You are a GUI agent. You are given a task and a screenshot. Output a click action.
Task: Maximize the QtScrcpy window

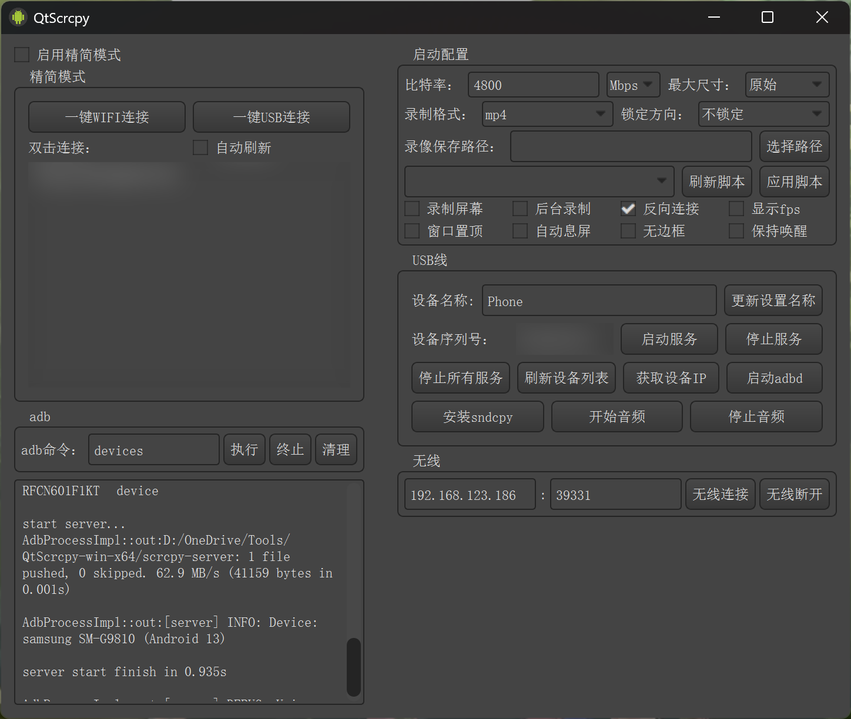click(768, 17)
